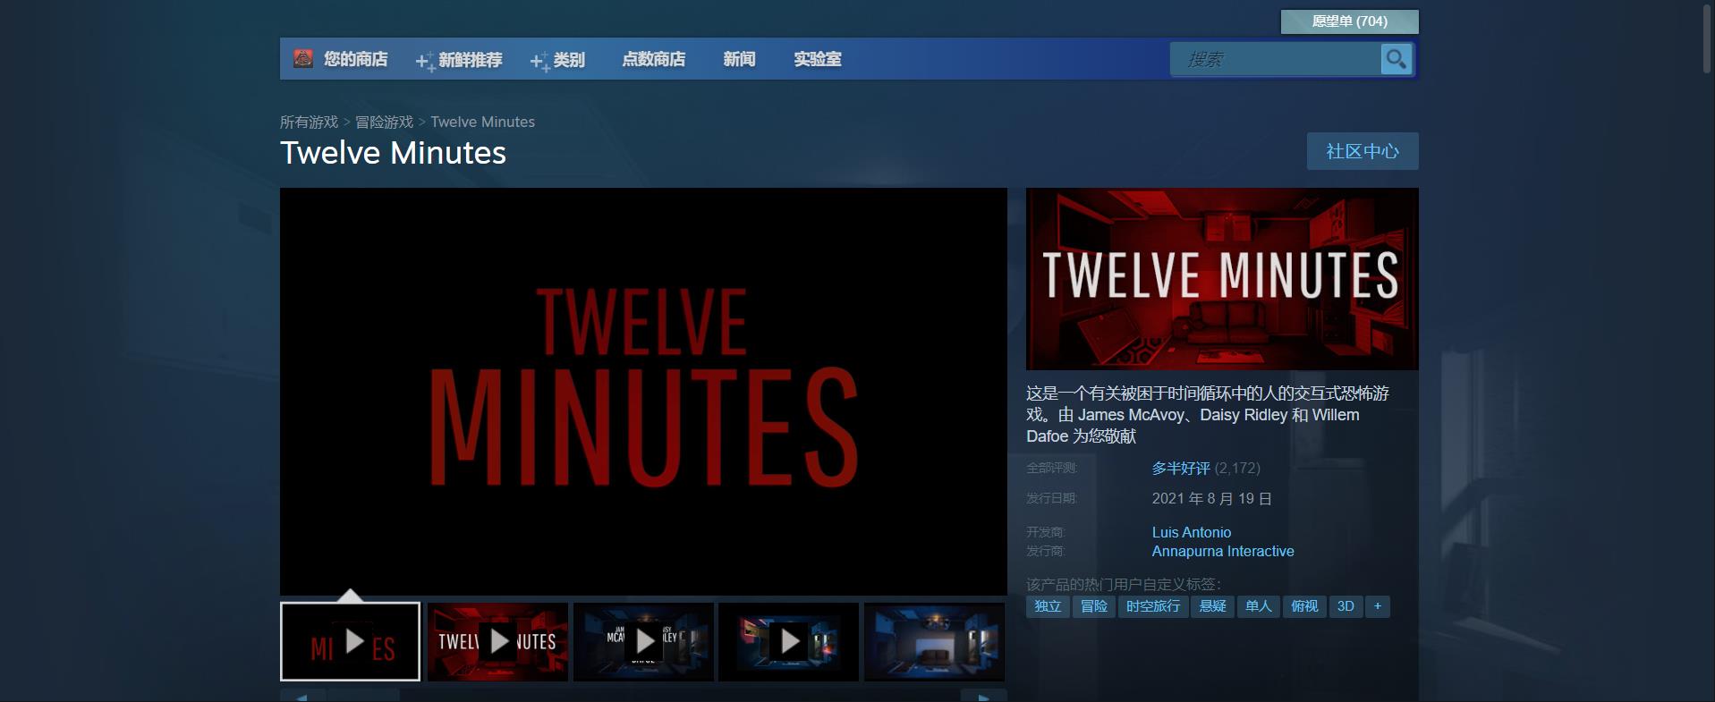Click the 时空旅行 tag
The image size is (1715, 702).
tap(1152, 606)
